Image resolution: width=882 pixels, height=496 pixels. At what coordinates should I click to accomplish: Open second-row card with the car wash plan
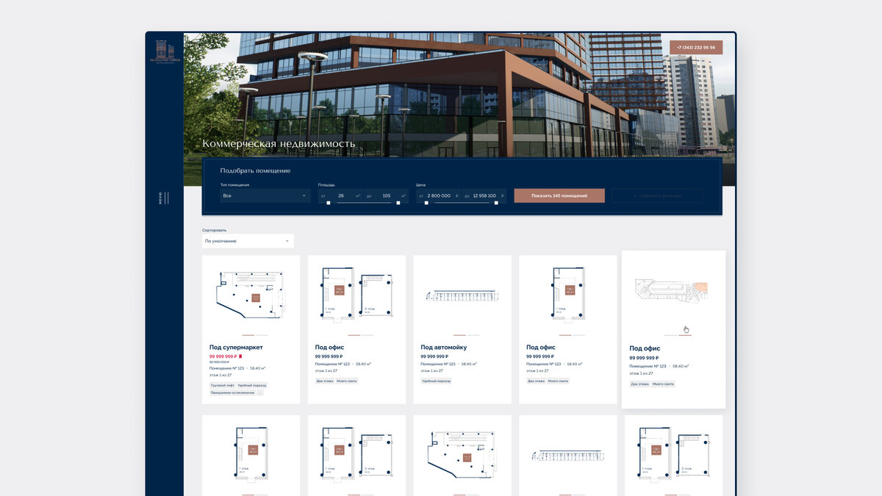[x=568, y=456]
